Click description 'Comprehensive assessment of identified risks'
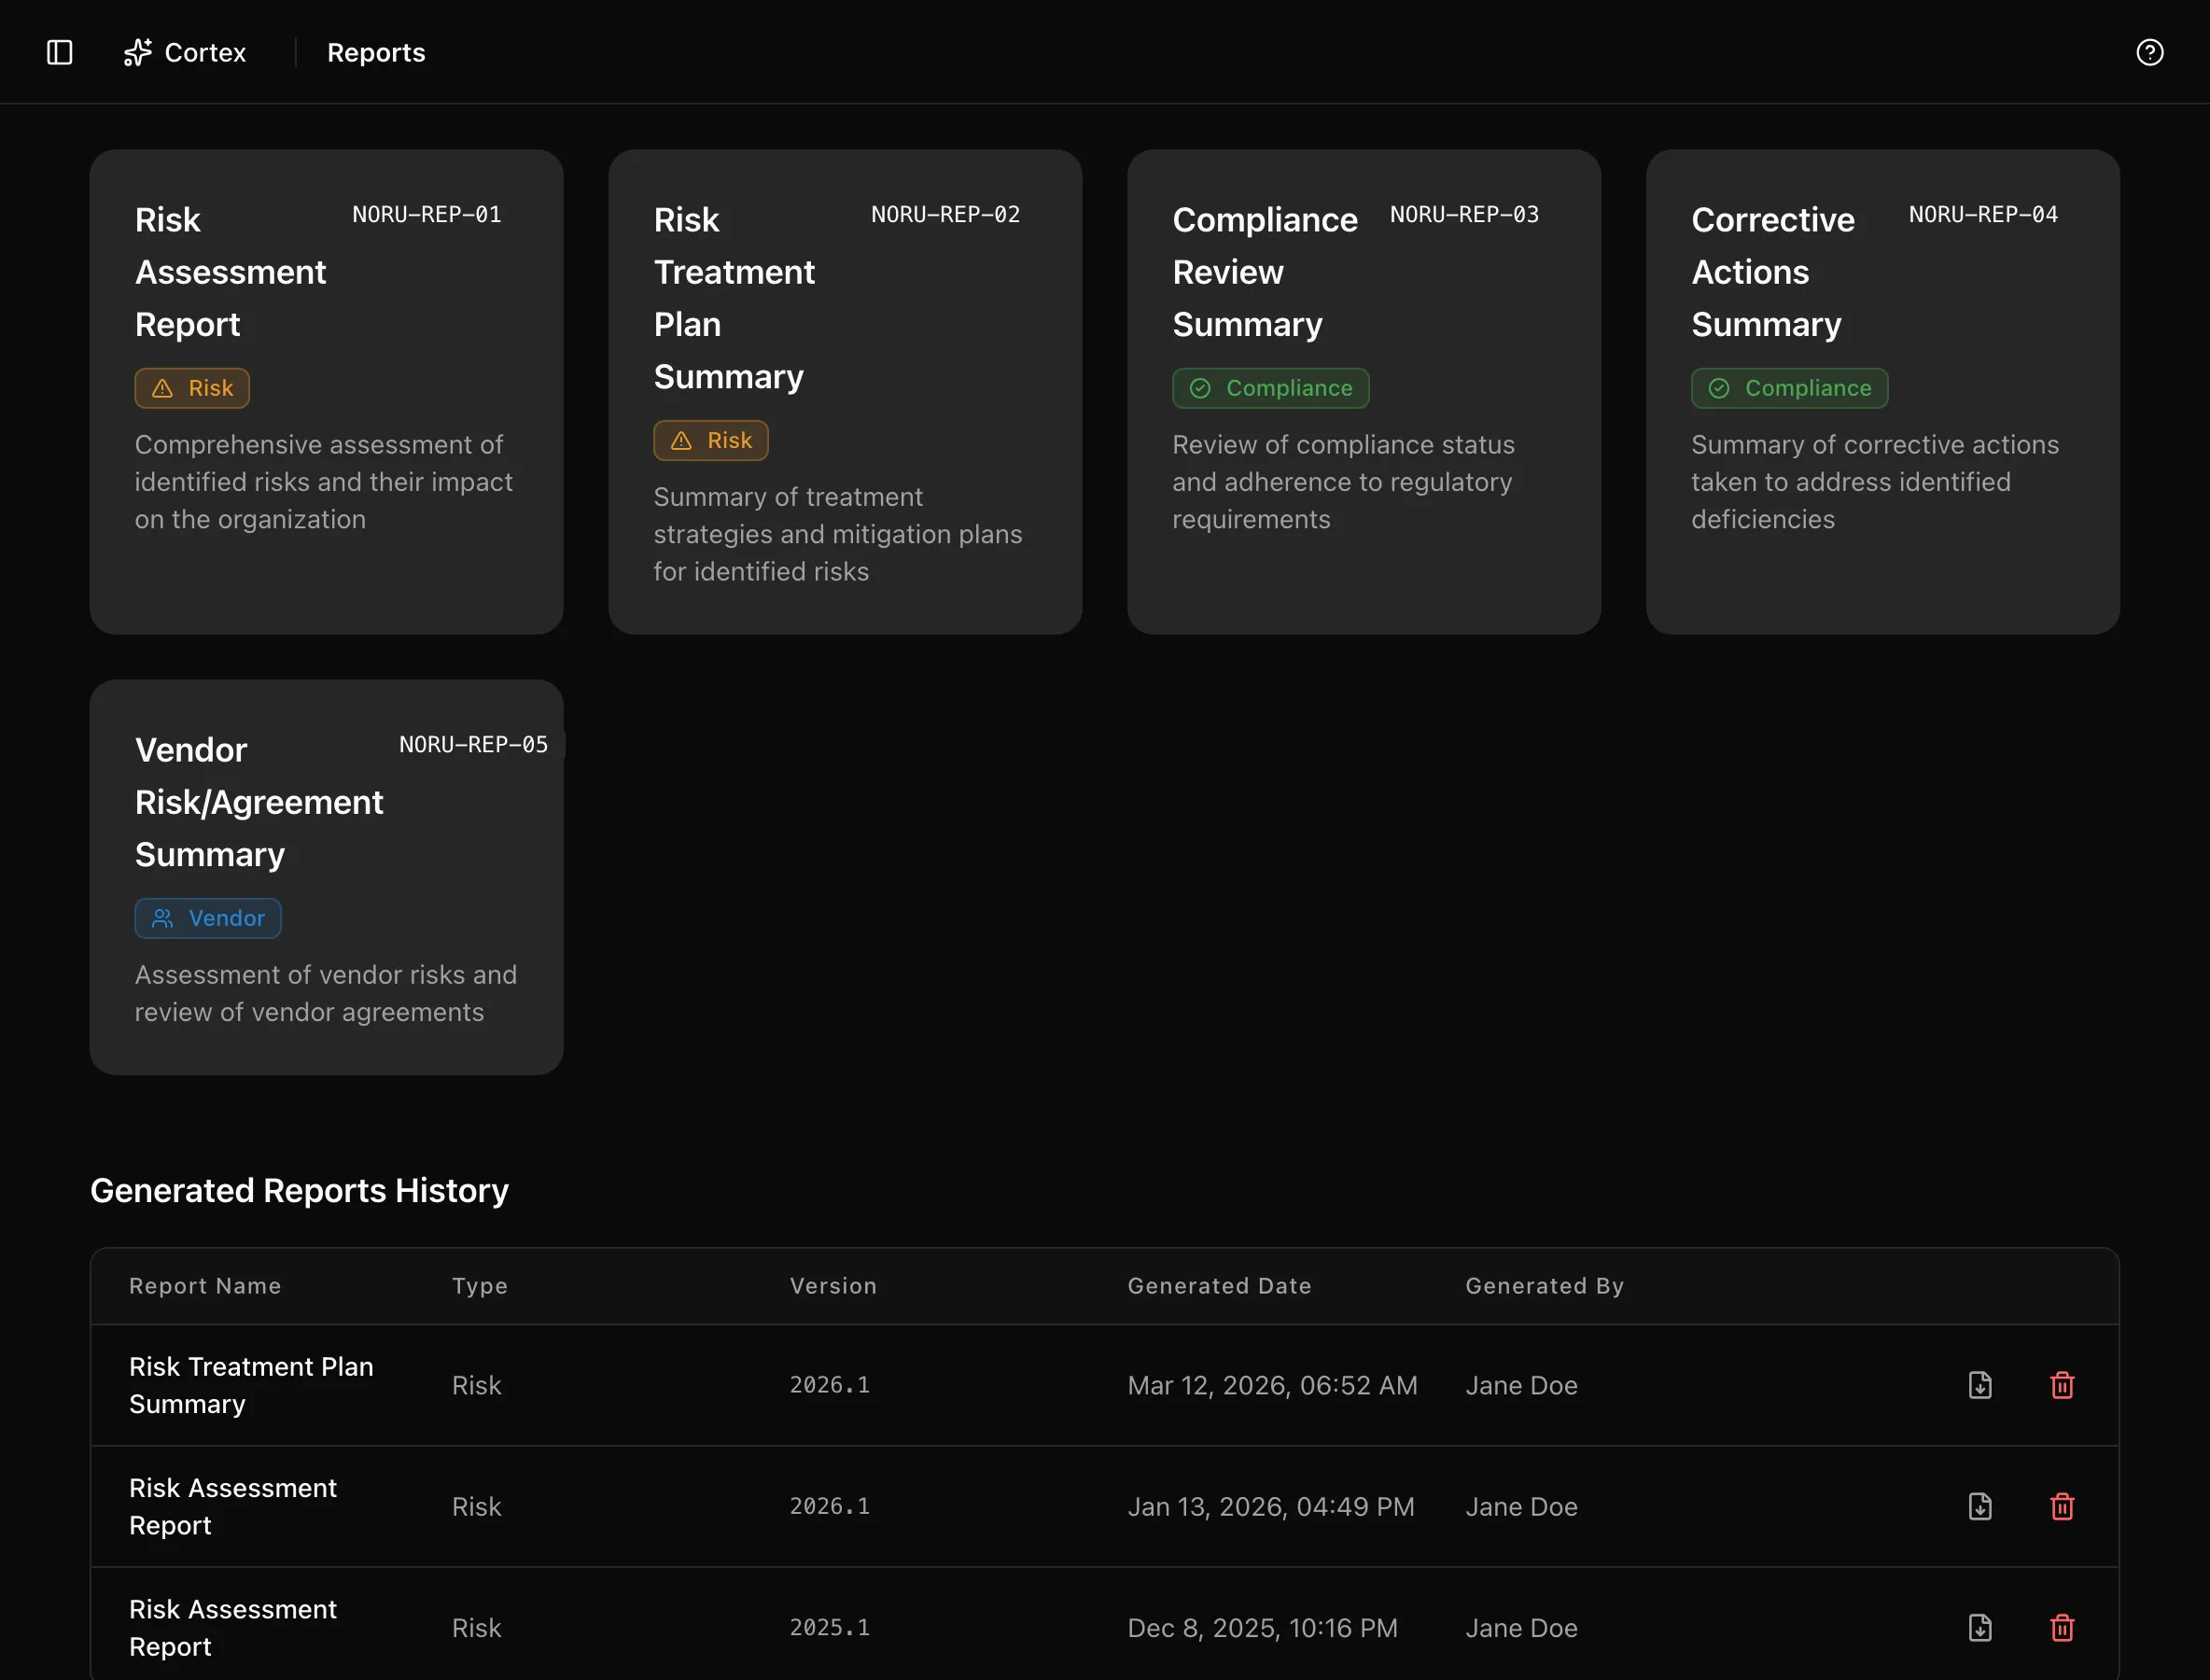This screenshot has width=2210, height=1680. point(324,482)
